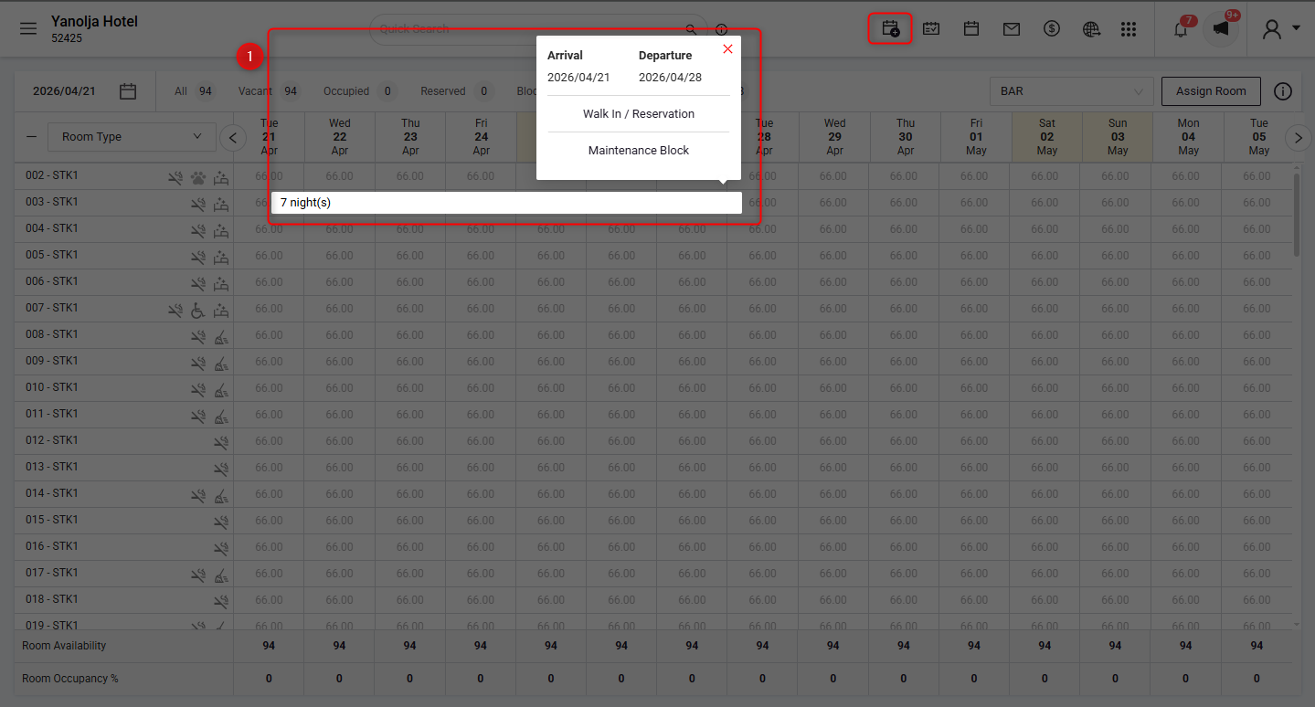Expand the Room Type dropdown
The height and width of the screenshot is (707, 1315).
pos(132,137)
